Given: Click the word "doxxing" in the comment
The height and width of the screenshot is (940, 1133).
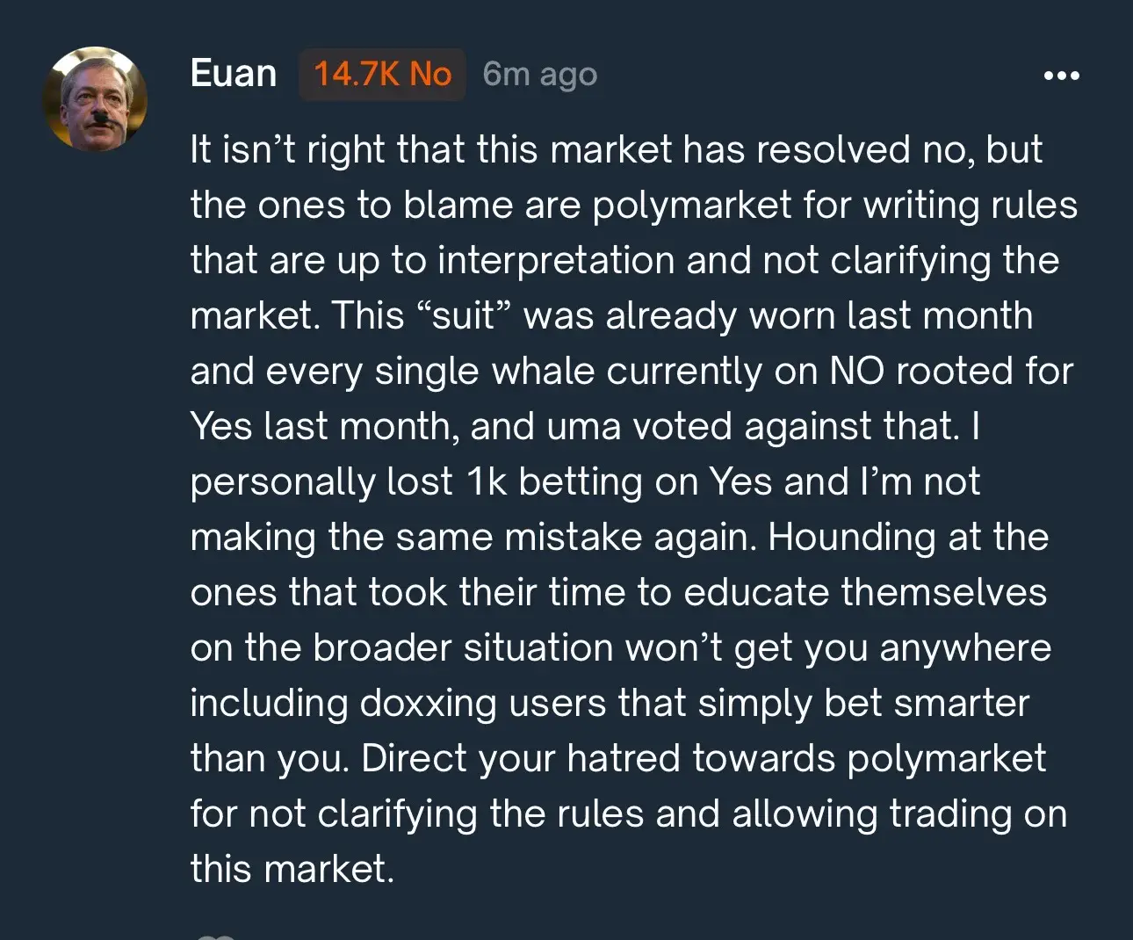Looking at the screenshot, I should 428,703.
